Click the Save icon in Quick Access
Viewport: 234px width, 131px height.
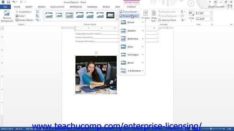point(8,2)
